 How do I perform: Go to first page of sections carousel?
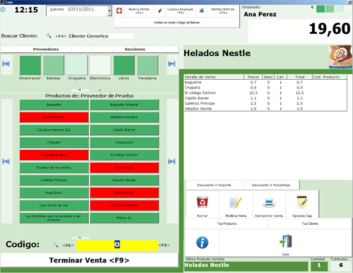click(x=6, y=64)
